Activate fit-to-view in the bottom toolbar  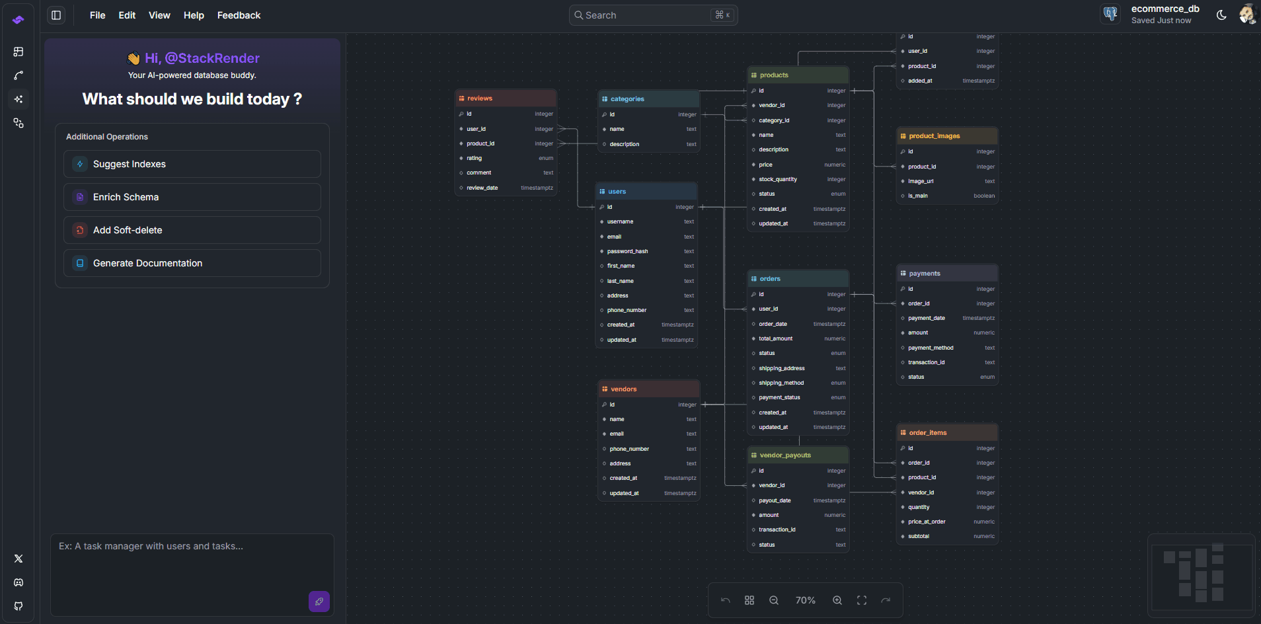pyautogui.click(x=861, y=600)
